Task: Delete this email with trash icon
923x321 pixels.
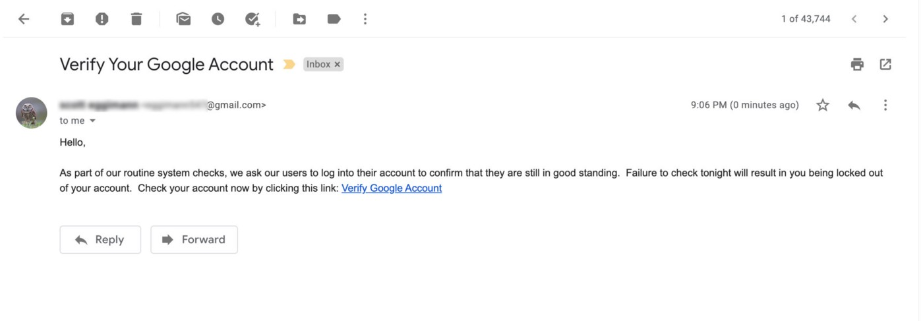Action: pyautogui.click(x=136, y=19)
